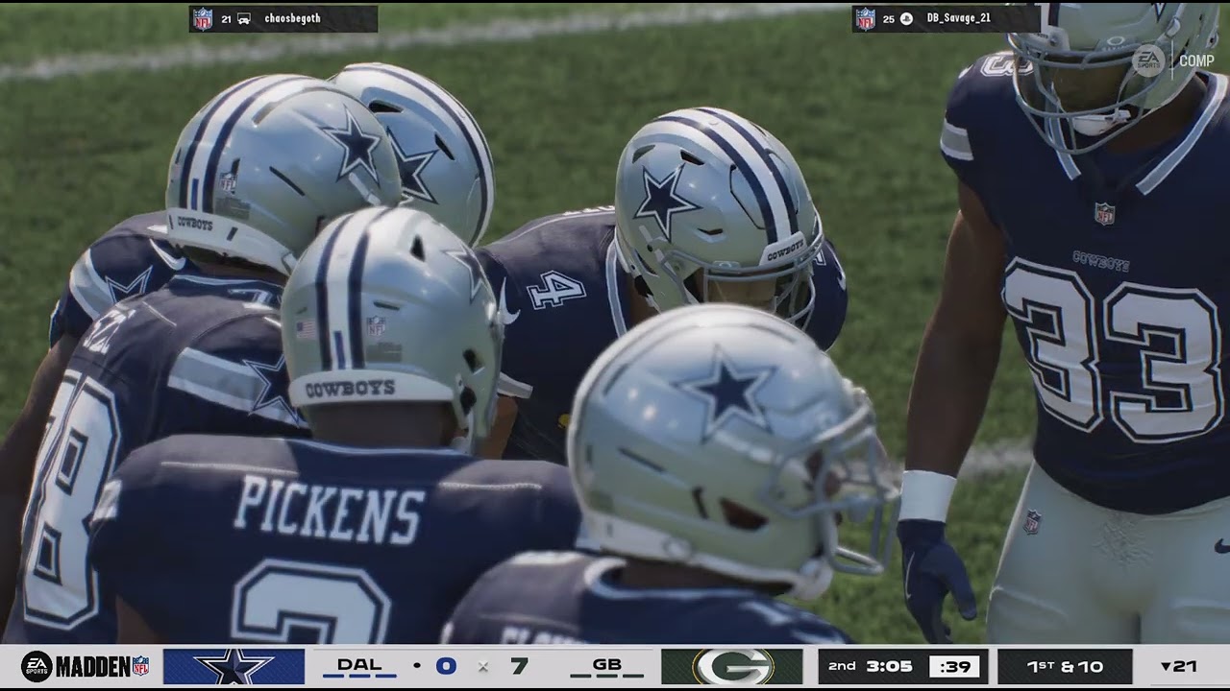
Task: Click the Cowboys star logo on scoreboard
Action: pos(234,667)
